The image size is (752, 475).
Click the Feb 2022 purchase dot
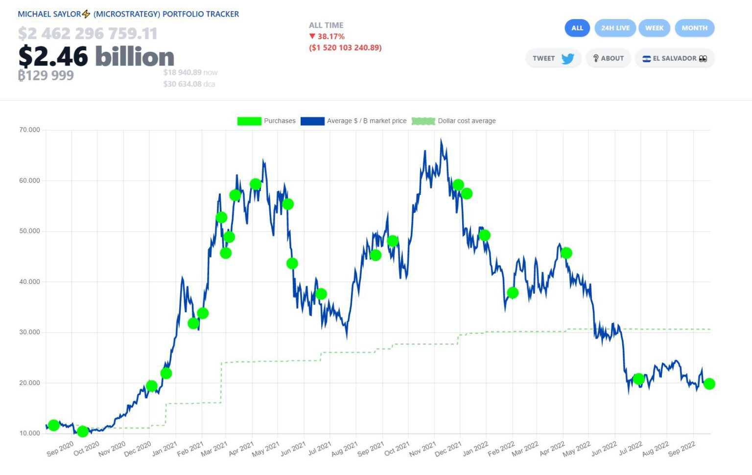(513, 293)
